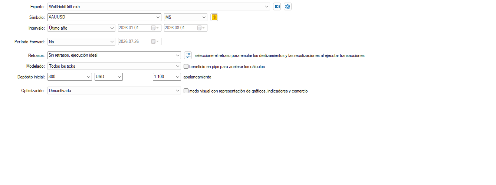Open the M5 timeframe dropdown
496x185 pixels.
(185, 17)
